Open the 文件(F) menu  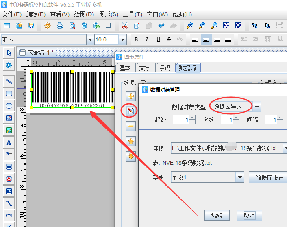(x=12, y=15)
